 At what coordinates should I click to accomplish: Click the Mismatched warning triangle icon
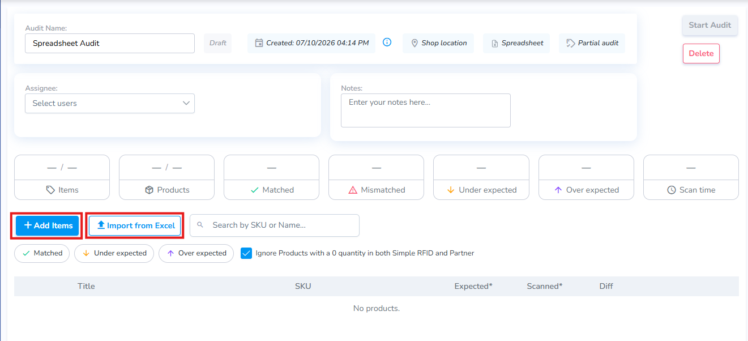[353, 190]
